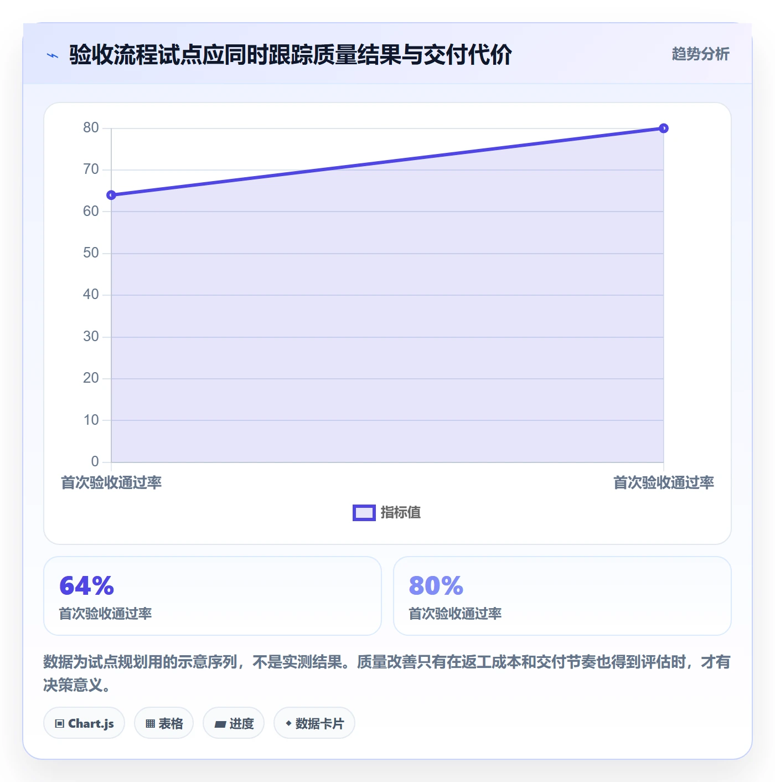
Task: Click the lightning bolt icon beside the title
Action: tap(53, 55)
